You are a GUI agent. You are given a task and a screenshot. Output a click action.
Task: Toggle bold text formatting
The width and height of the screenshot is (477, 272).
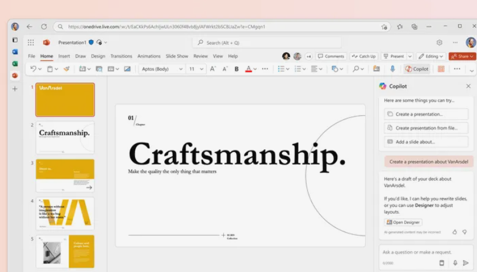(237, 69)
